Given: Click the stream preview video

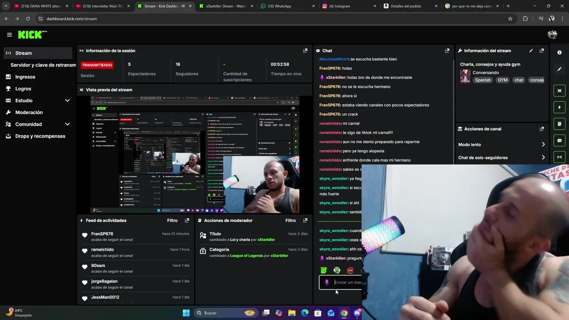Looking at the screenshot, I should pos(195,155).
